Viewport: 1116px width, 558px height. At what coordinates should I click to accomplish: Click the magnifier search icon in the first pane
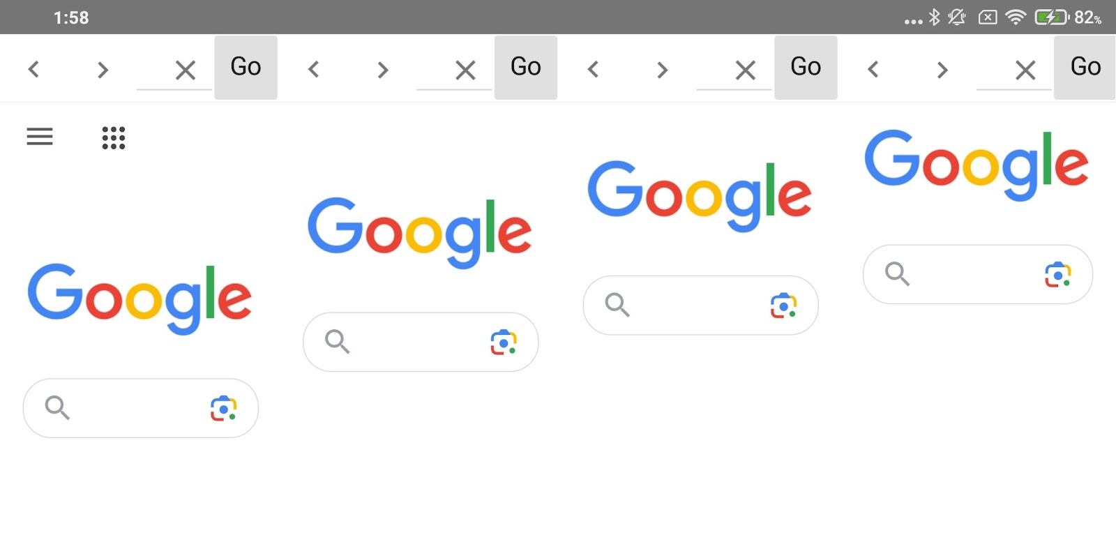(x=57, y=407)
